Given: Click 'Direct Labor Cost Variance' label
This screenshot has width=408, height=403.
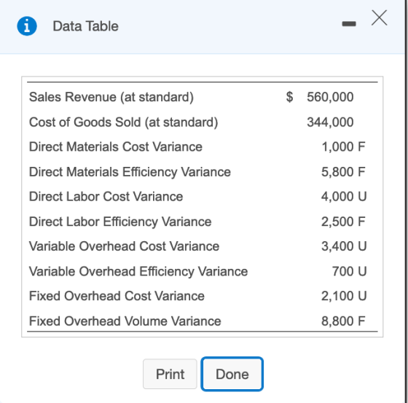Looking at the screenshot, I should pos(106,196).
